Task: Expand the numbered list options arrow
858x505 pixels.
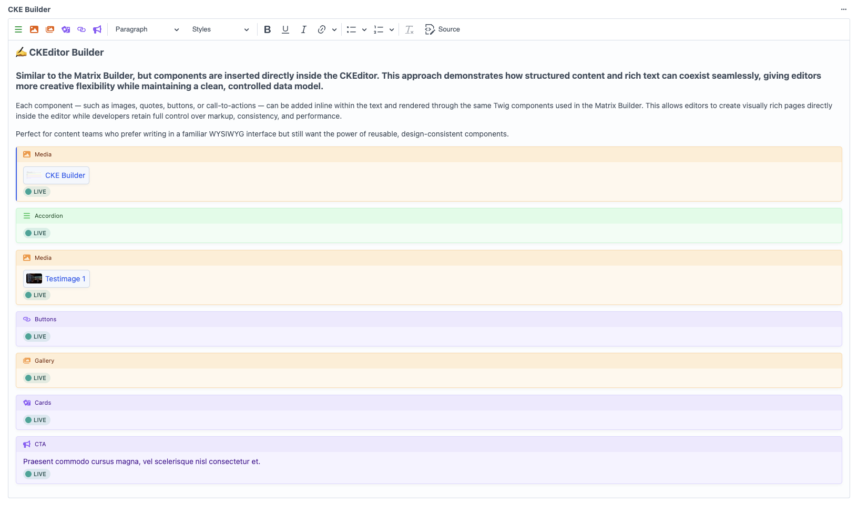Action: tap(392, 30)
